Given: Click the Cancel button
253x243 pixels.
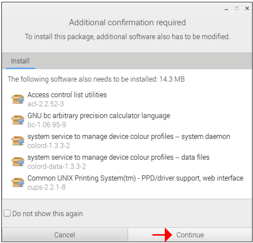Looking at the screenshot, I should pyautogui.click(x=65, y=235).
